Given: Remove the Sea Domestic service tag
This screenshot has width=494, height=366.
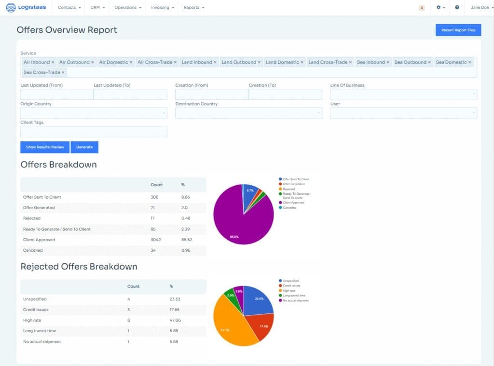Looking at the screenshot, I should [x=470, y=62].
